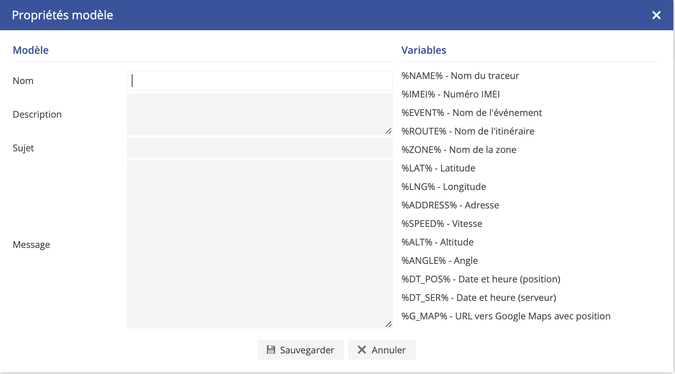Place cursor in the Message text area
The image size is (675, 374).
tap(260, 244)
